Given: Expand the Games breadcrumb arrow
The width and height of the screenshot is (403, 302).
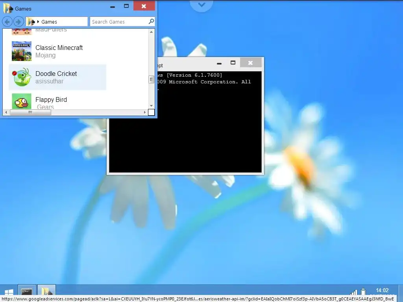Looking at the screenshot, I should point(38,22).
